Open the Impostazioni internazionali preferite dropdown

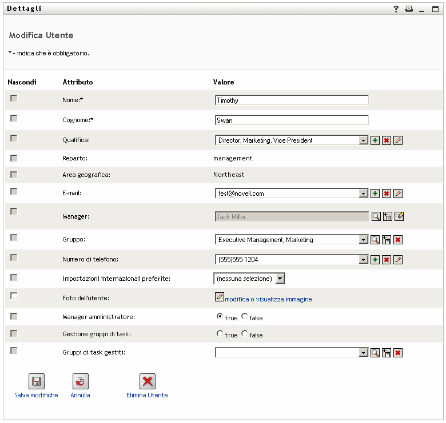tap(280, 279)
